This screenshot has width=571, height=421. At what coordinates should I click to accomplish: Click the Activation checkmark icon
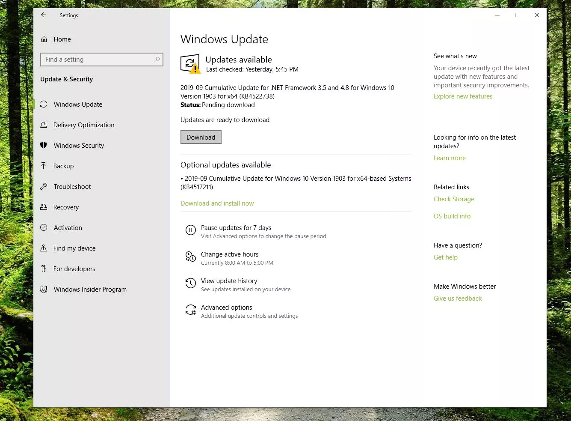44,227
